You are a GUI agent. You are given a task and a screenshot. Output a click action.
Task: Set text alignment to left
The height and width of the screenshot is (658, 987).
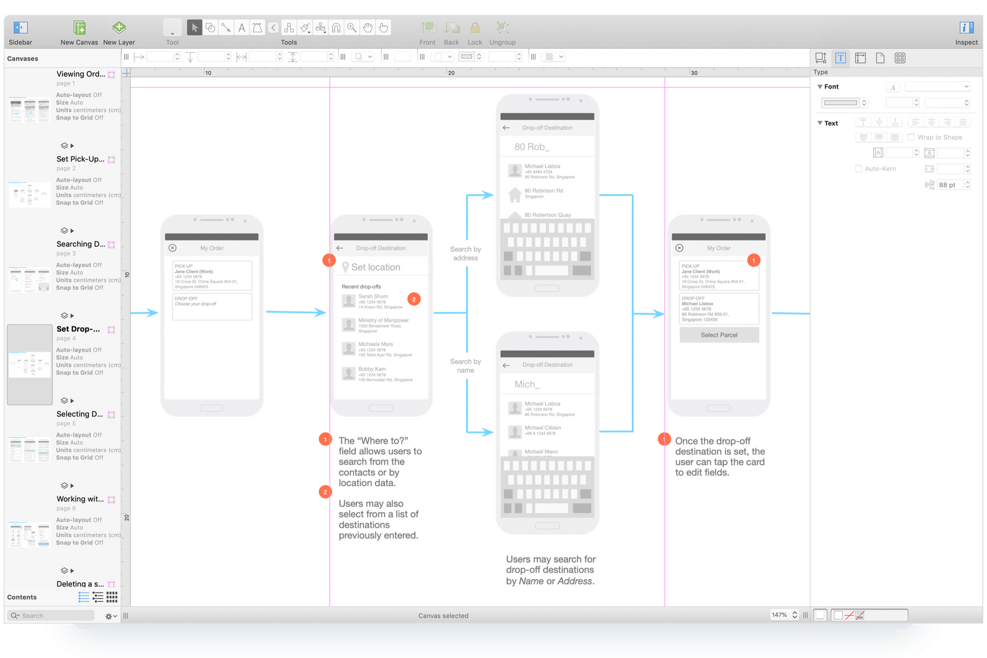pos(915,122)
